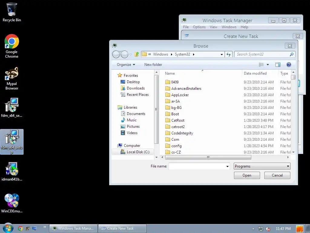The image size is (310, 233).
Task: Click the taskbar clock showing 11:47 PM
Action: point(283,229)
